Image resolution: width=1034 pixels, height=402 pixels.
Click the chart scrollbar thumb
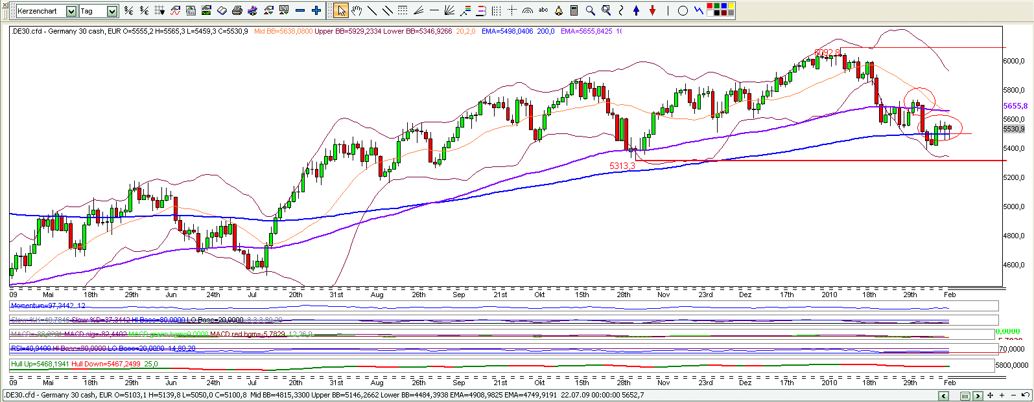(x=965, y=396)
